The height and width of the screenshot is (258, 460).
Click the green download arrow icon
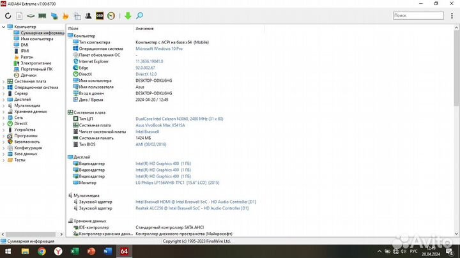tap(128, 16)
